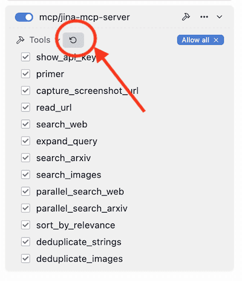242x281 pixels.
Task: Disable the deduplicate_images tool checkbox
Action: click(25, 259)
